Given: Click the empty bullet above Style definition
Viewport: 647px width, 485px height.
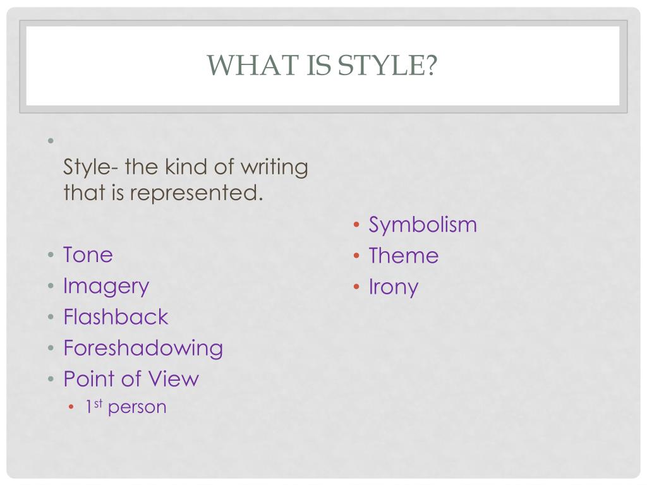Looking at the screenshot, I should pos(51,141).
